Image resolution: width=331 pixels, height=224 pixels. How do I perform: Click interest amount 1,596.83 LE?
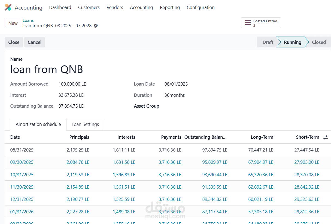(124, 175)
